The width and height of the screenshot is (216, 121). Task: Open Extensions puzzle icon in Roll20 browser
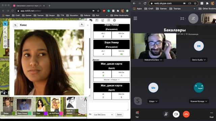coord(118,11)
